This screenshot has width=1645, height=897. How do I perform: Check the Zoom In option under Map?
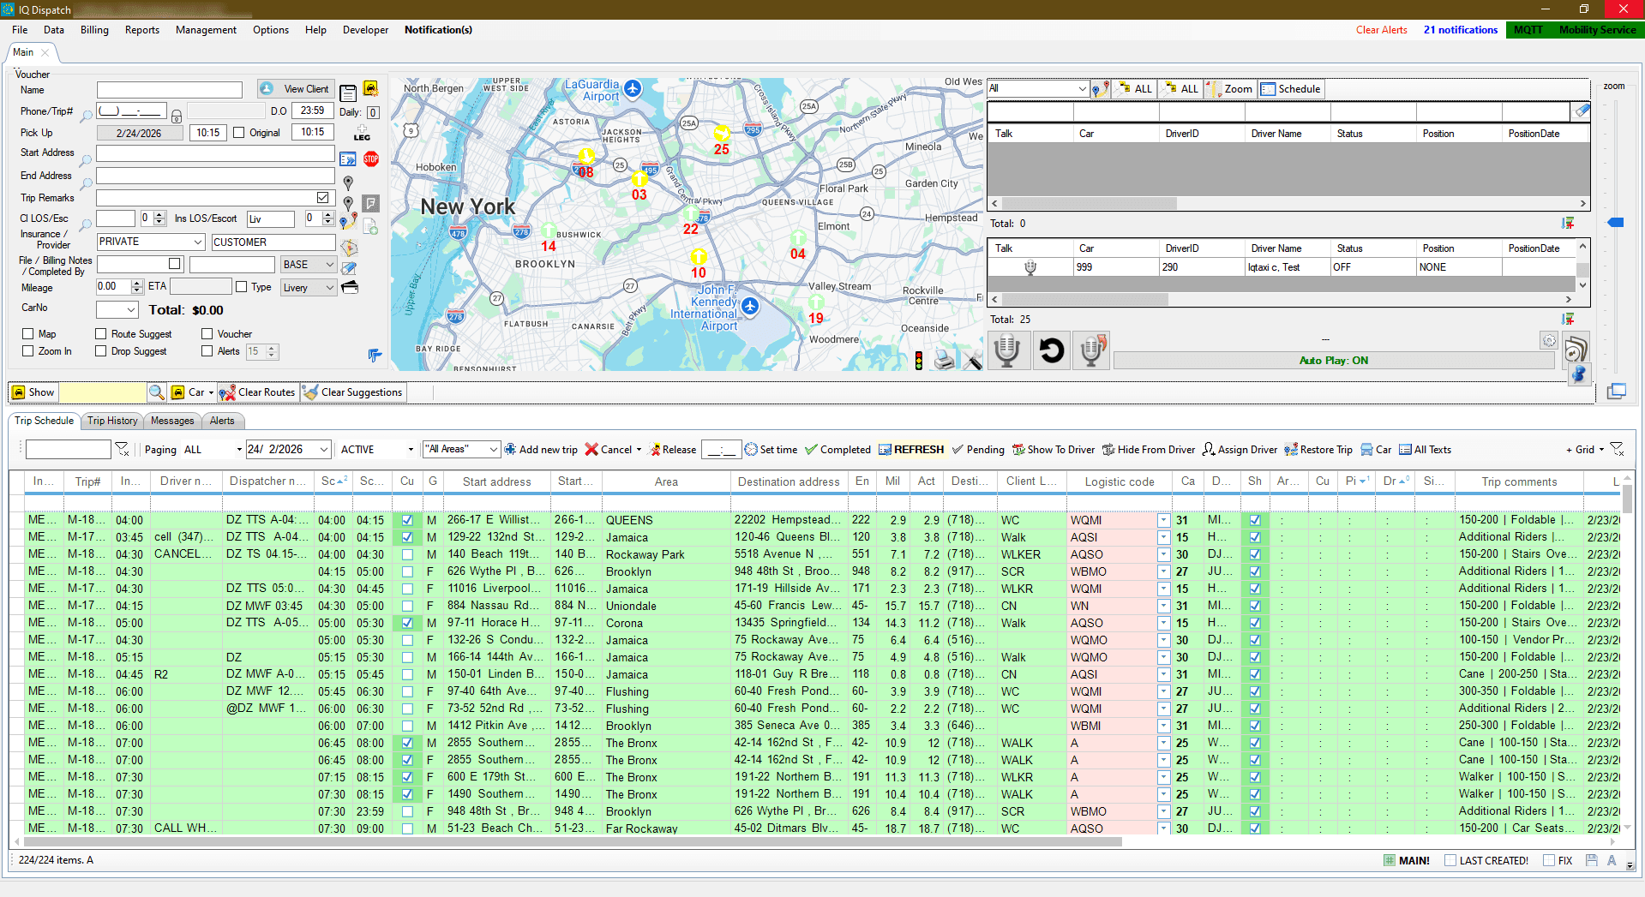coord(27,350)
